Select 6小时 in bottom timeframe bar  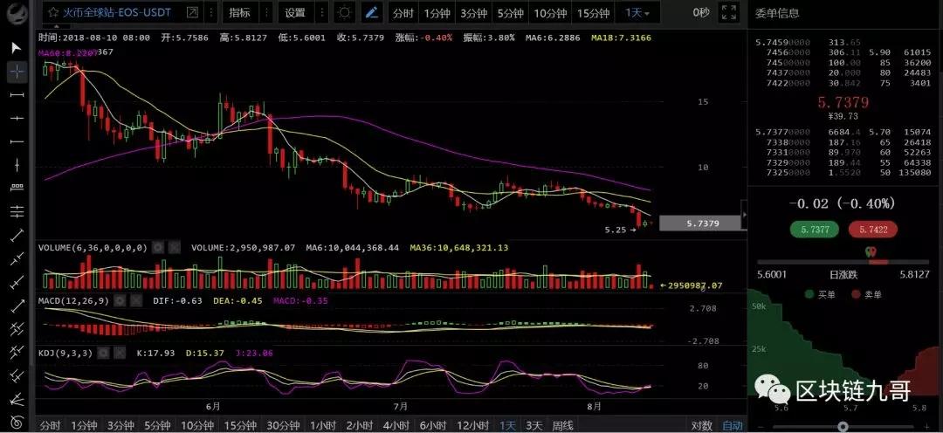tap(434, 426)
